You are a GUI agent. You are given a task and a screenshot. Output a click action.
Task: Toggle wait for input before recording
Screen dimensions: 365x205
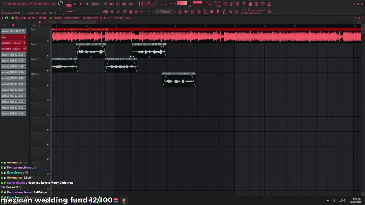(x=112, y=4)
